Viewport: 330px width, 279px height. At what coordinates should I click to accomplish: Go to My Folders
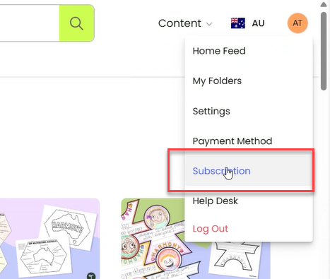(x=217, y=81)
